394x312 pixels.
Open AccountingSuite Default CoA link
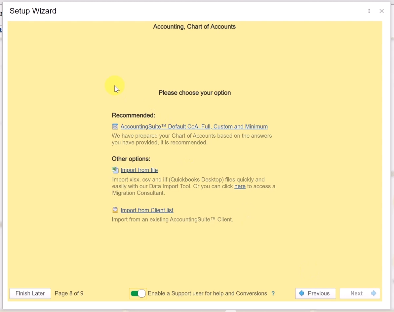pos(194,126)
